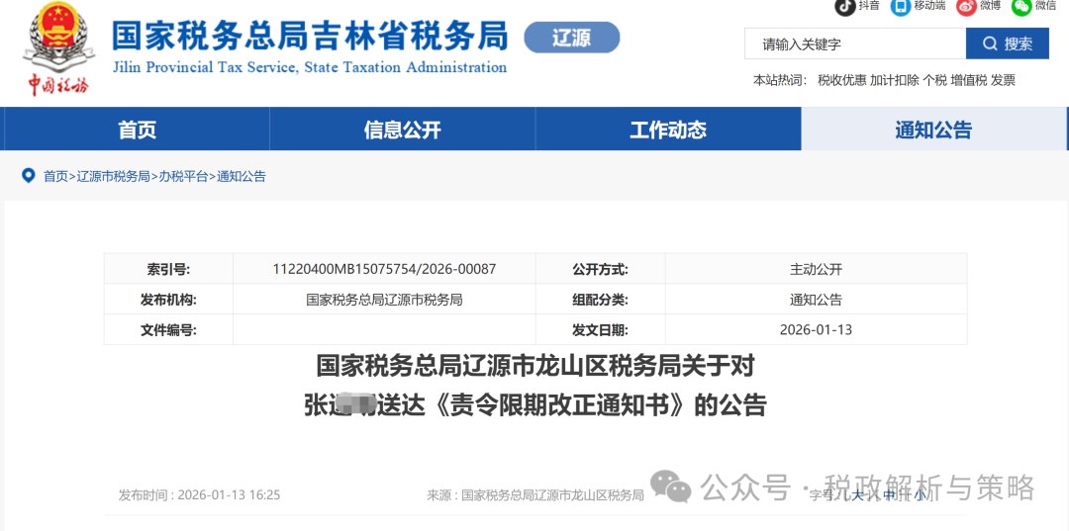Open the Weibo (微博) icon
Screen dimensions: 1069x531
coord(966,6)
